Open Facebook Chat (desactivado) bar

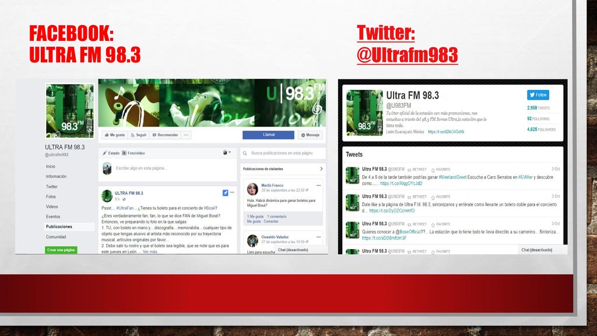click(301, 250)
